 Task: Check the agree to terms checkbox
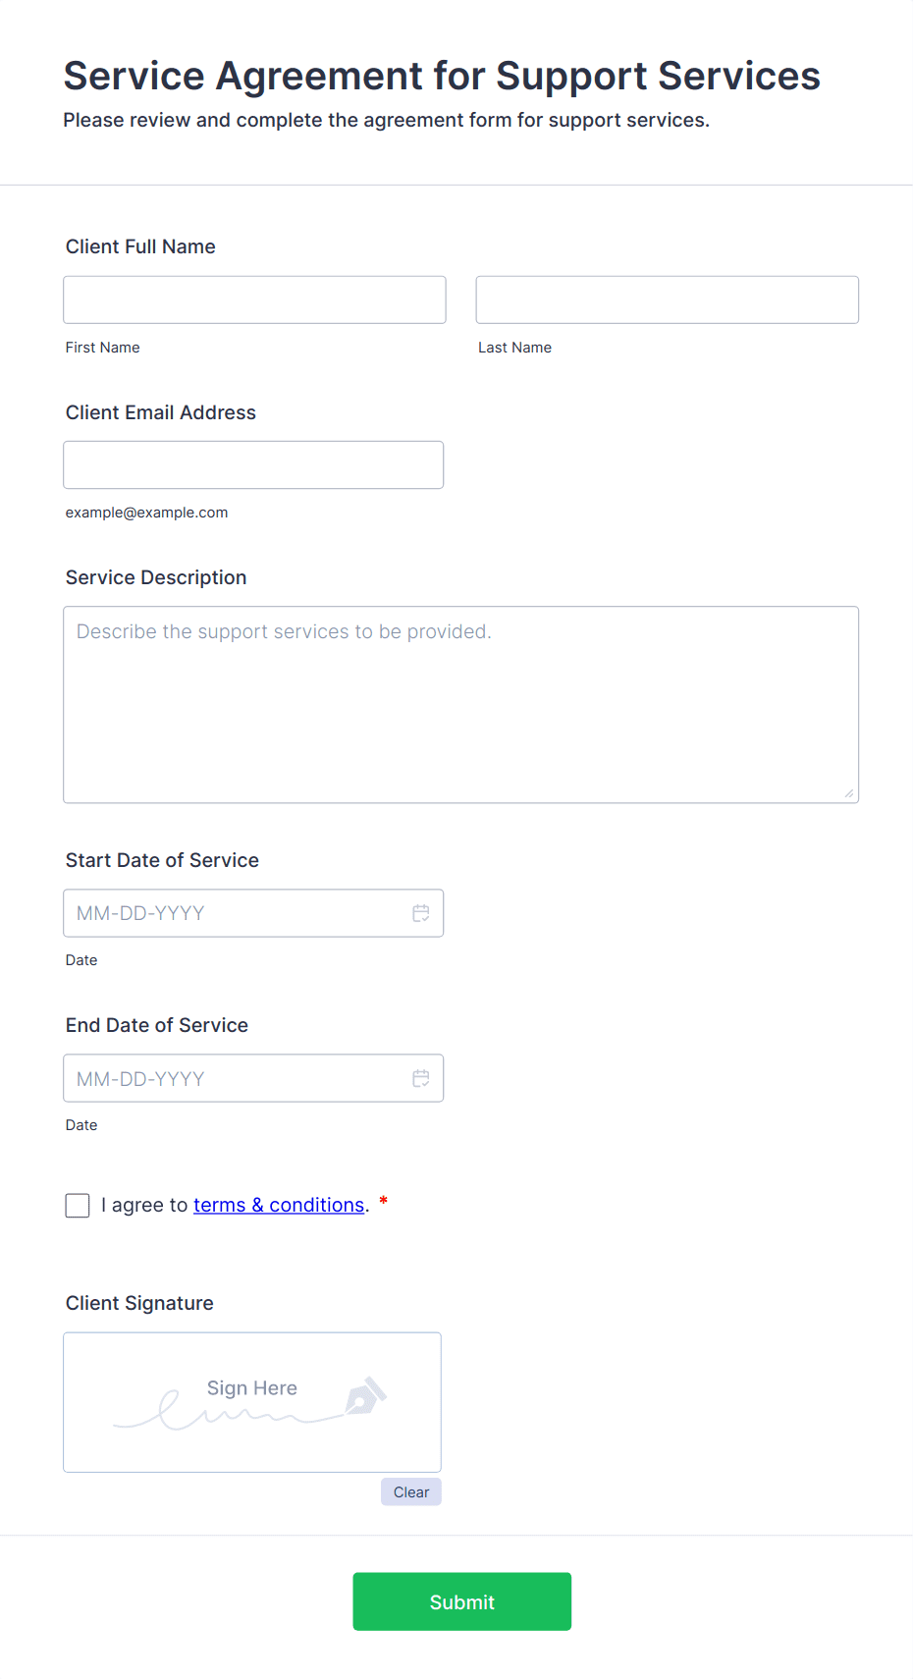click(x=78, y=1205)
